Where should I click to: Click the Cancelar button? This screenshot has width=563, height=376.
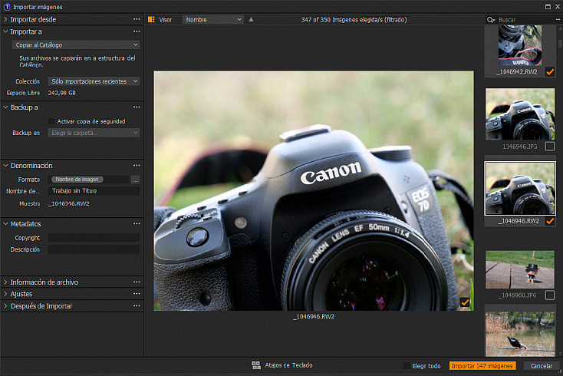click(x=542, y=365)
